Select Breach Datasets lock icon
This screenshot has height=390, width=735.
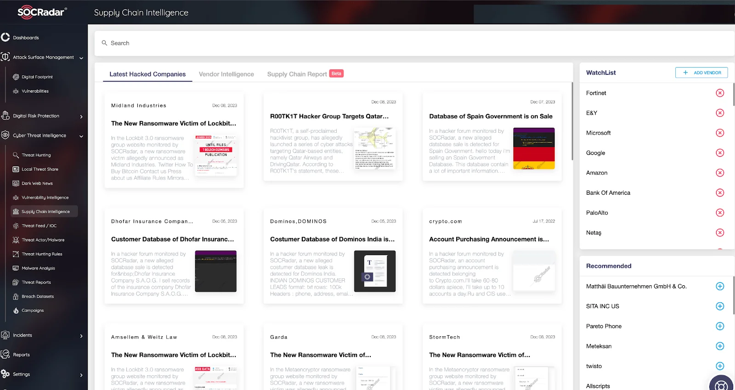[16, 296]
